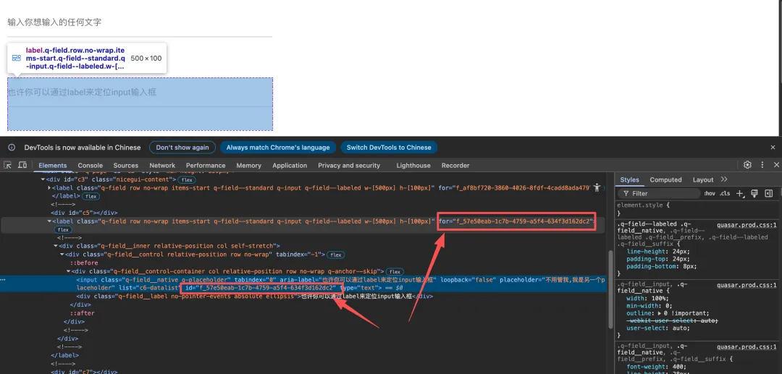This screenshot has width=782, height=374.
Task: Toggle the device toolbar icon
Action: (22, 166)
